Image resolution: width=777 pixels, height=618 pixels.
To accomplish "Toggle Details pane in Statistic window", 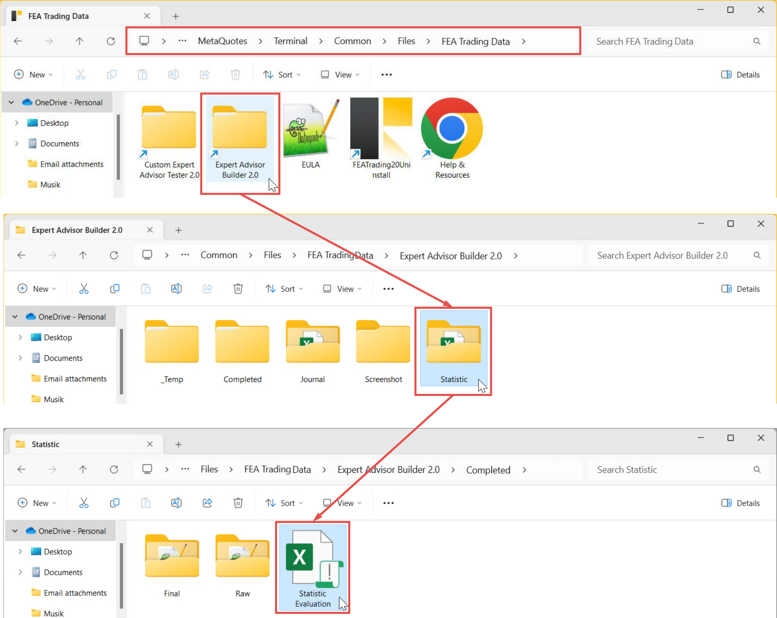I will coord(740,503).
